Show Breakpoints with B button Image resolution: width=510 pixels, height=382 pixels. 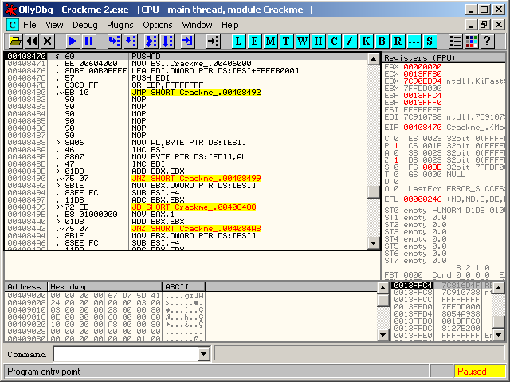point(382,41)
